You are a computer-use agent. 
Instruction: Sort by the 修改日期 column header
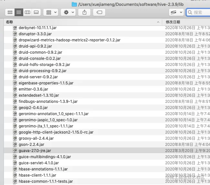tap(186, 22)
